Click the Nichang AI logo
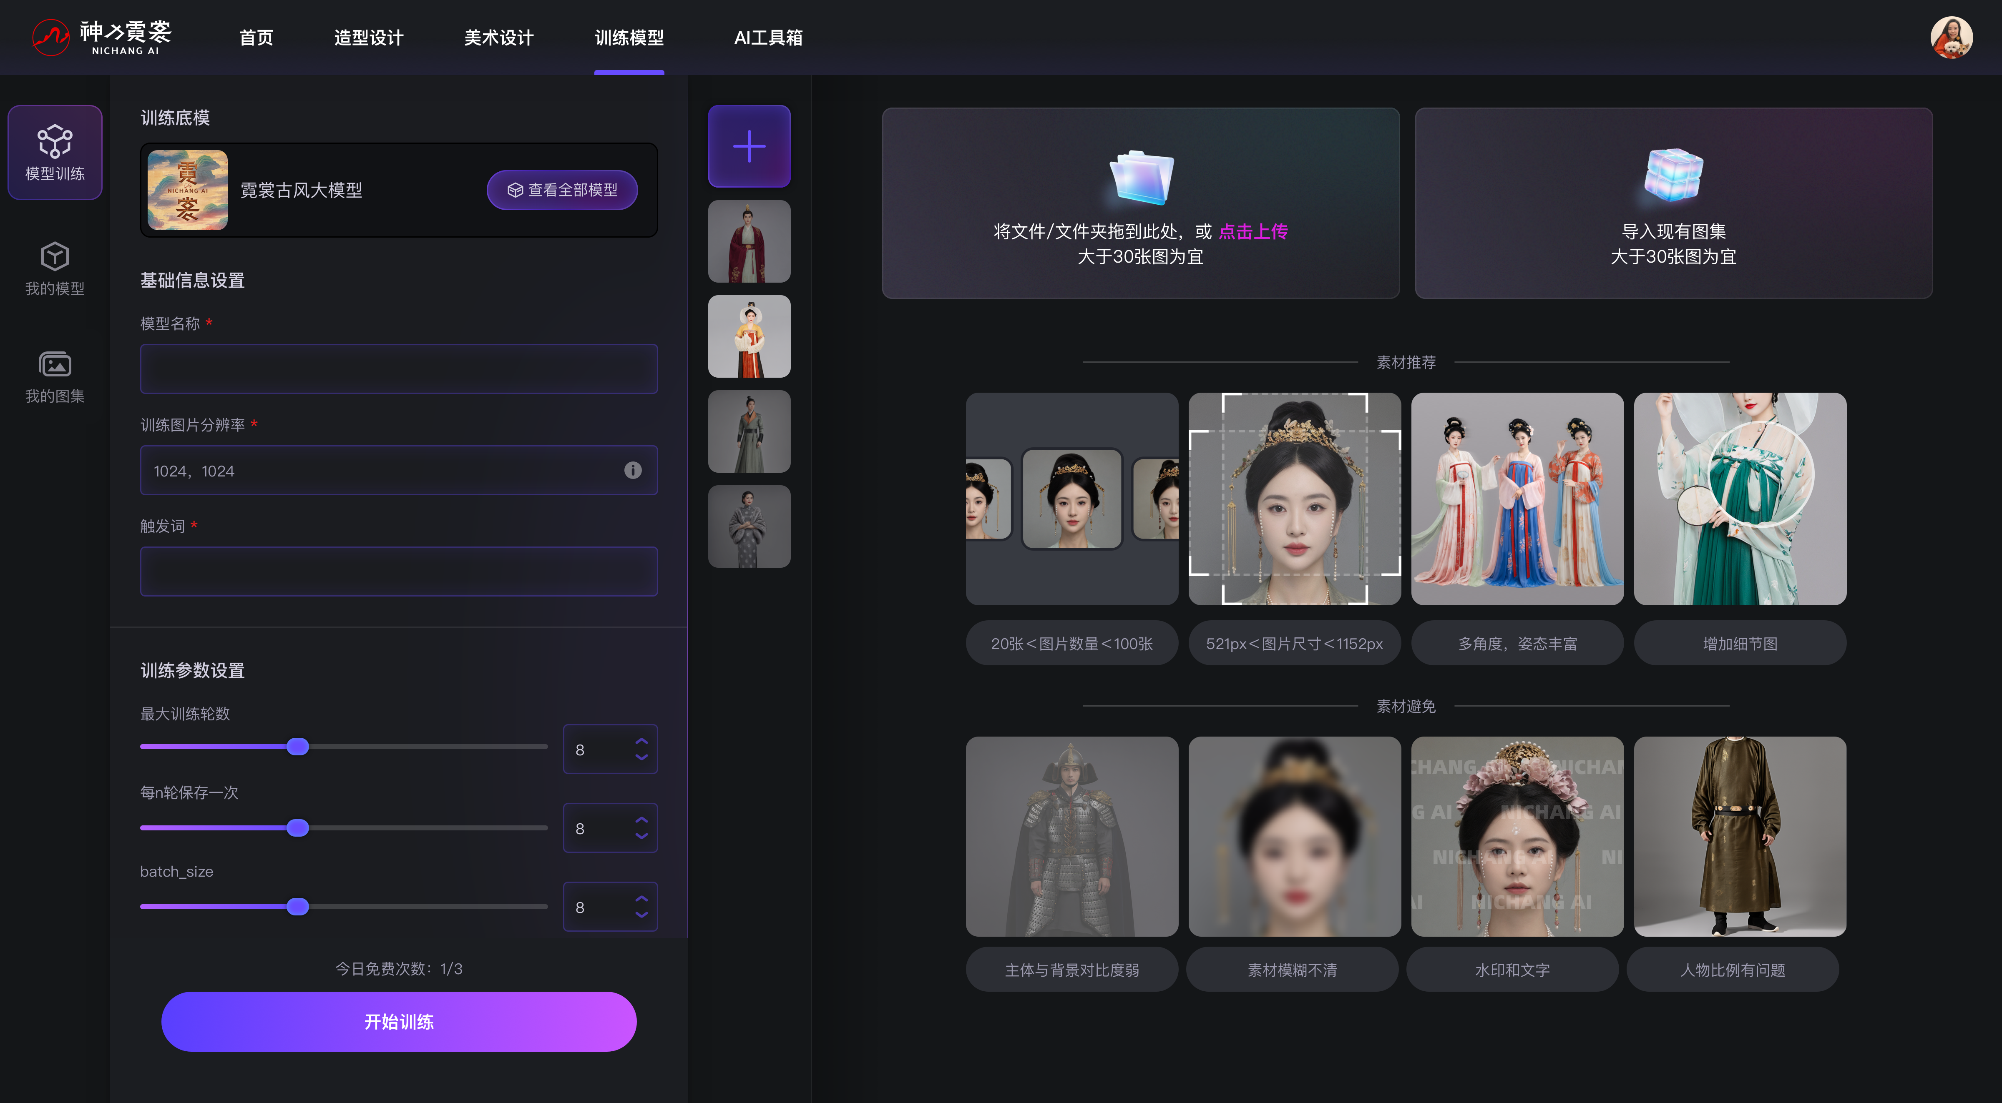The image size is (2002, 1103). 101,37
